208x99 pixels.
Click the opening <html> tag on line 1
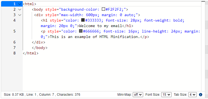click(x=30, y=4)
